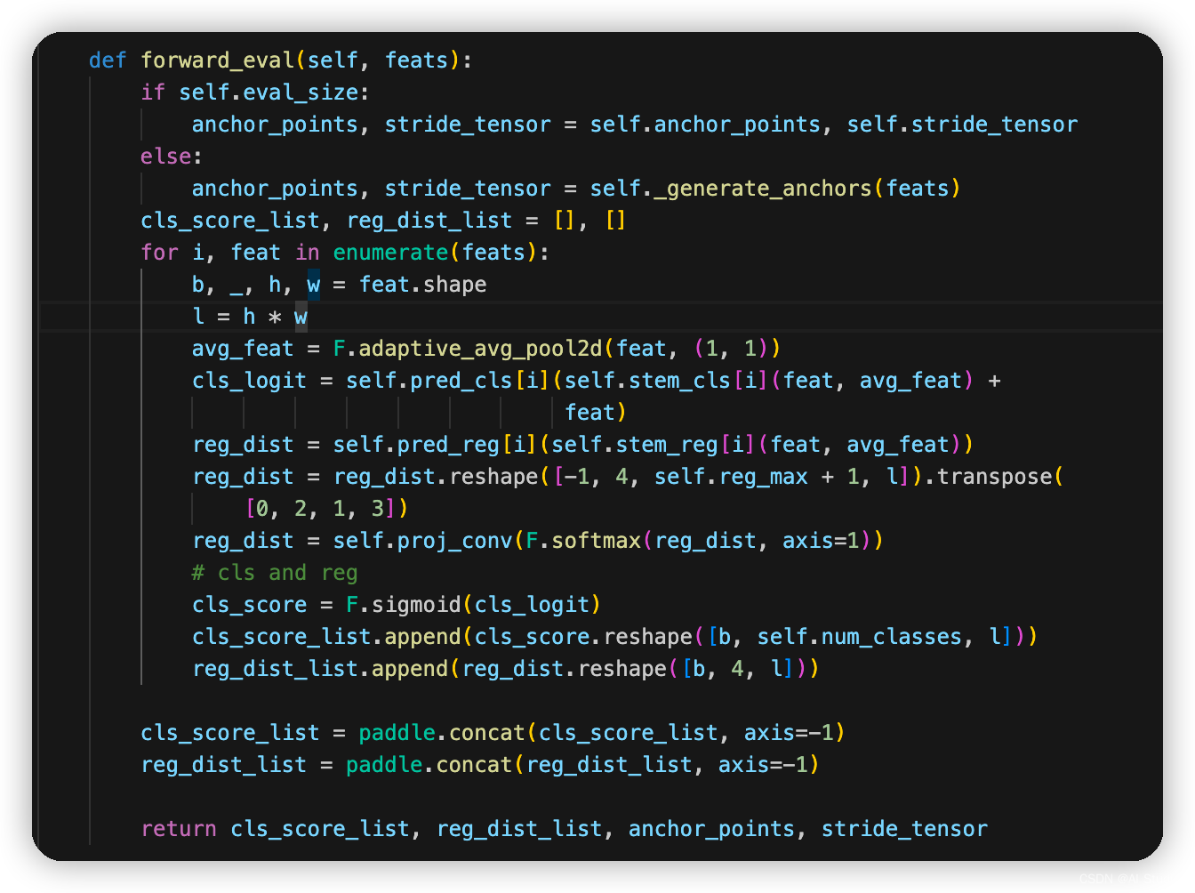Click the w in the l = h * w line
This screenshot has height=893, width=1195.
coord(301,317)
